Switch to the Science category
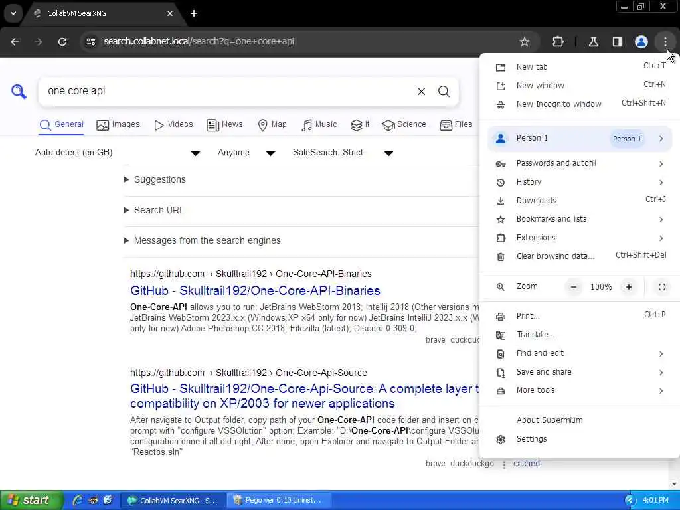This screenshot has width=680, height=510. [404, 124]
